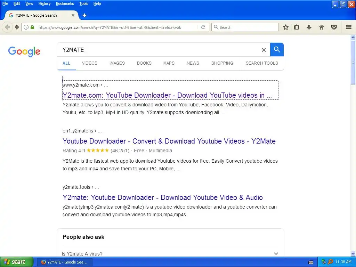Viewport: 356px width, 267px height.
Task: Click the forward navigation arrow
Action: tap(17, 27)
